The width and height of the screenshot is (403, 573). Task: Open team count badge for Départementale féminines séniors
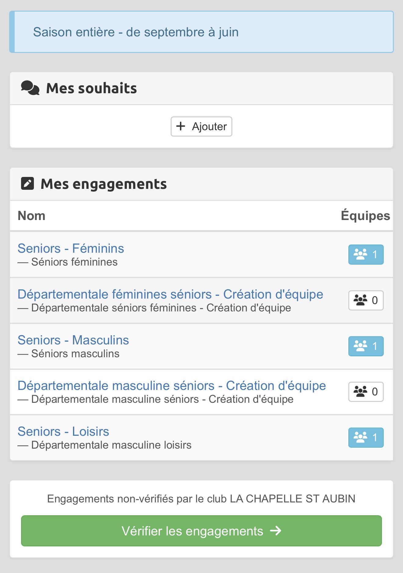(366, 300)
